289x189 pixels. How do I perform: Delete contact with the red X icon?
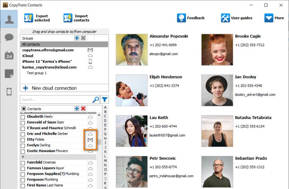(x=83, y=109)
